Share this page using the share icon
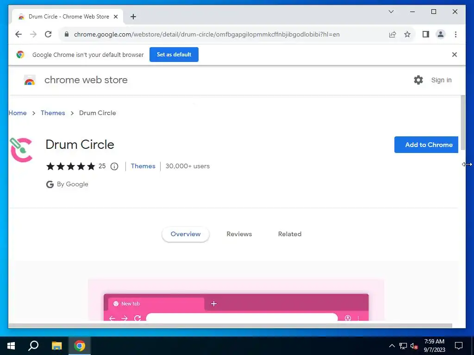Viewport: 474px width, 355px height. [x=393, y=34]
